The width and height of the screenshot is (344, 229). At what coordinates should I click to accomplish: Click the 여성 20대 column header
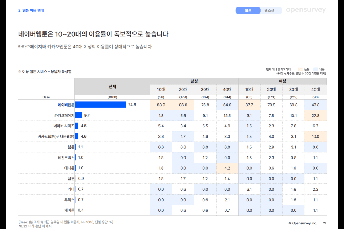(x=271, y=89)
